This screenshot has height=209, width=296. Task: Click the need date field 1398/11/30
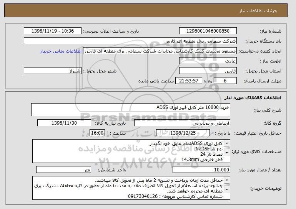[x=64, y=123]
